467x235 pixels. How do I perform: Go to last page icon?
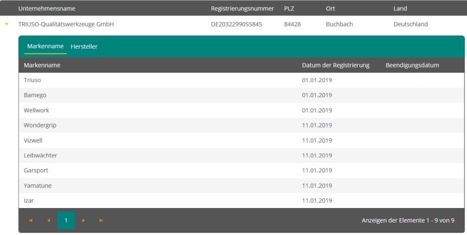(x=101, y=220)
